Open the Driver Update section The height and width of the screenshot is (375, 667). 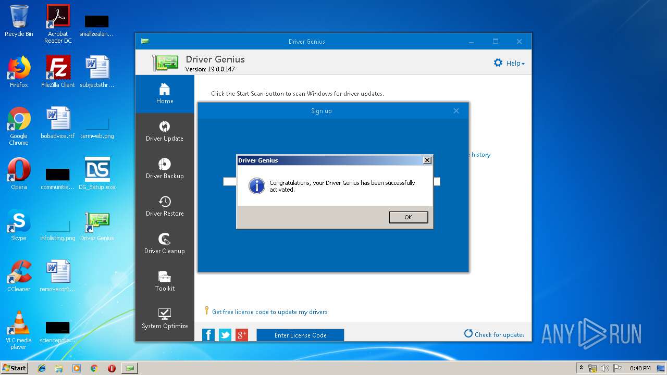point(165,131)
